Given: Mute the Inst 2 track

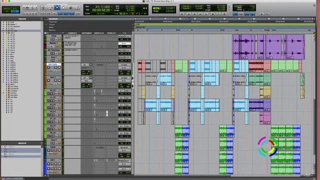Looking at the screenshot, I should pos(59,80).
